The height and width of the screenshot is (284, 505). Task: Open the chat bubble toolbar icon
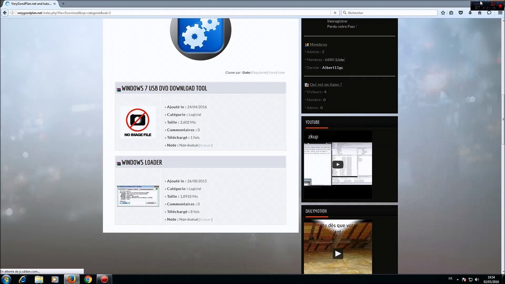tap(489, 13)
